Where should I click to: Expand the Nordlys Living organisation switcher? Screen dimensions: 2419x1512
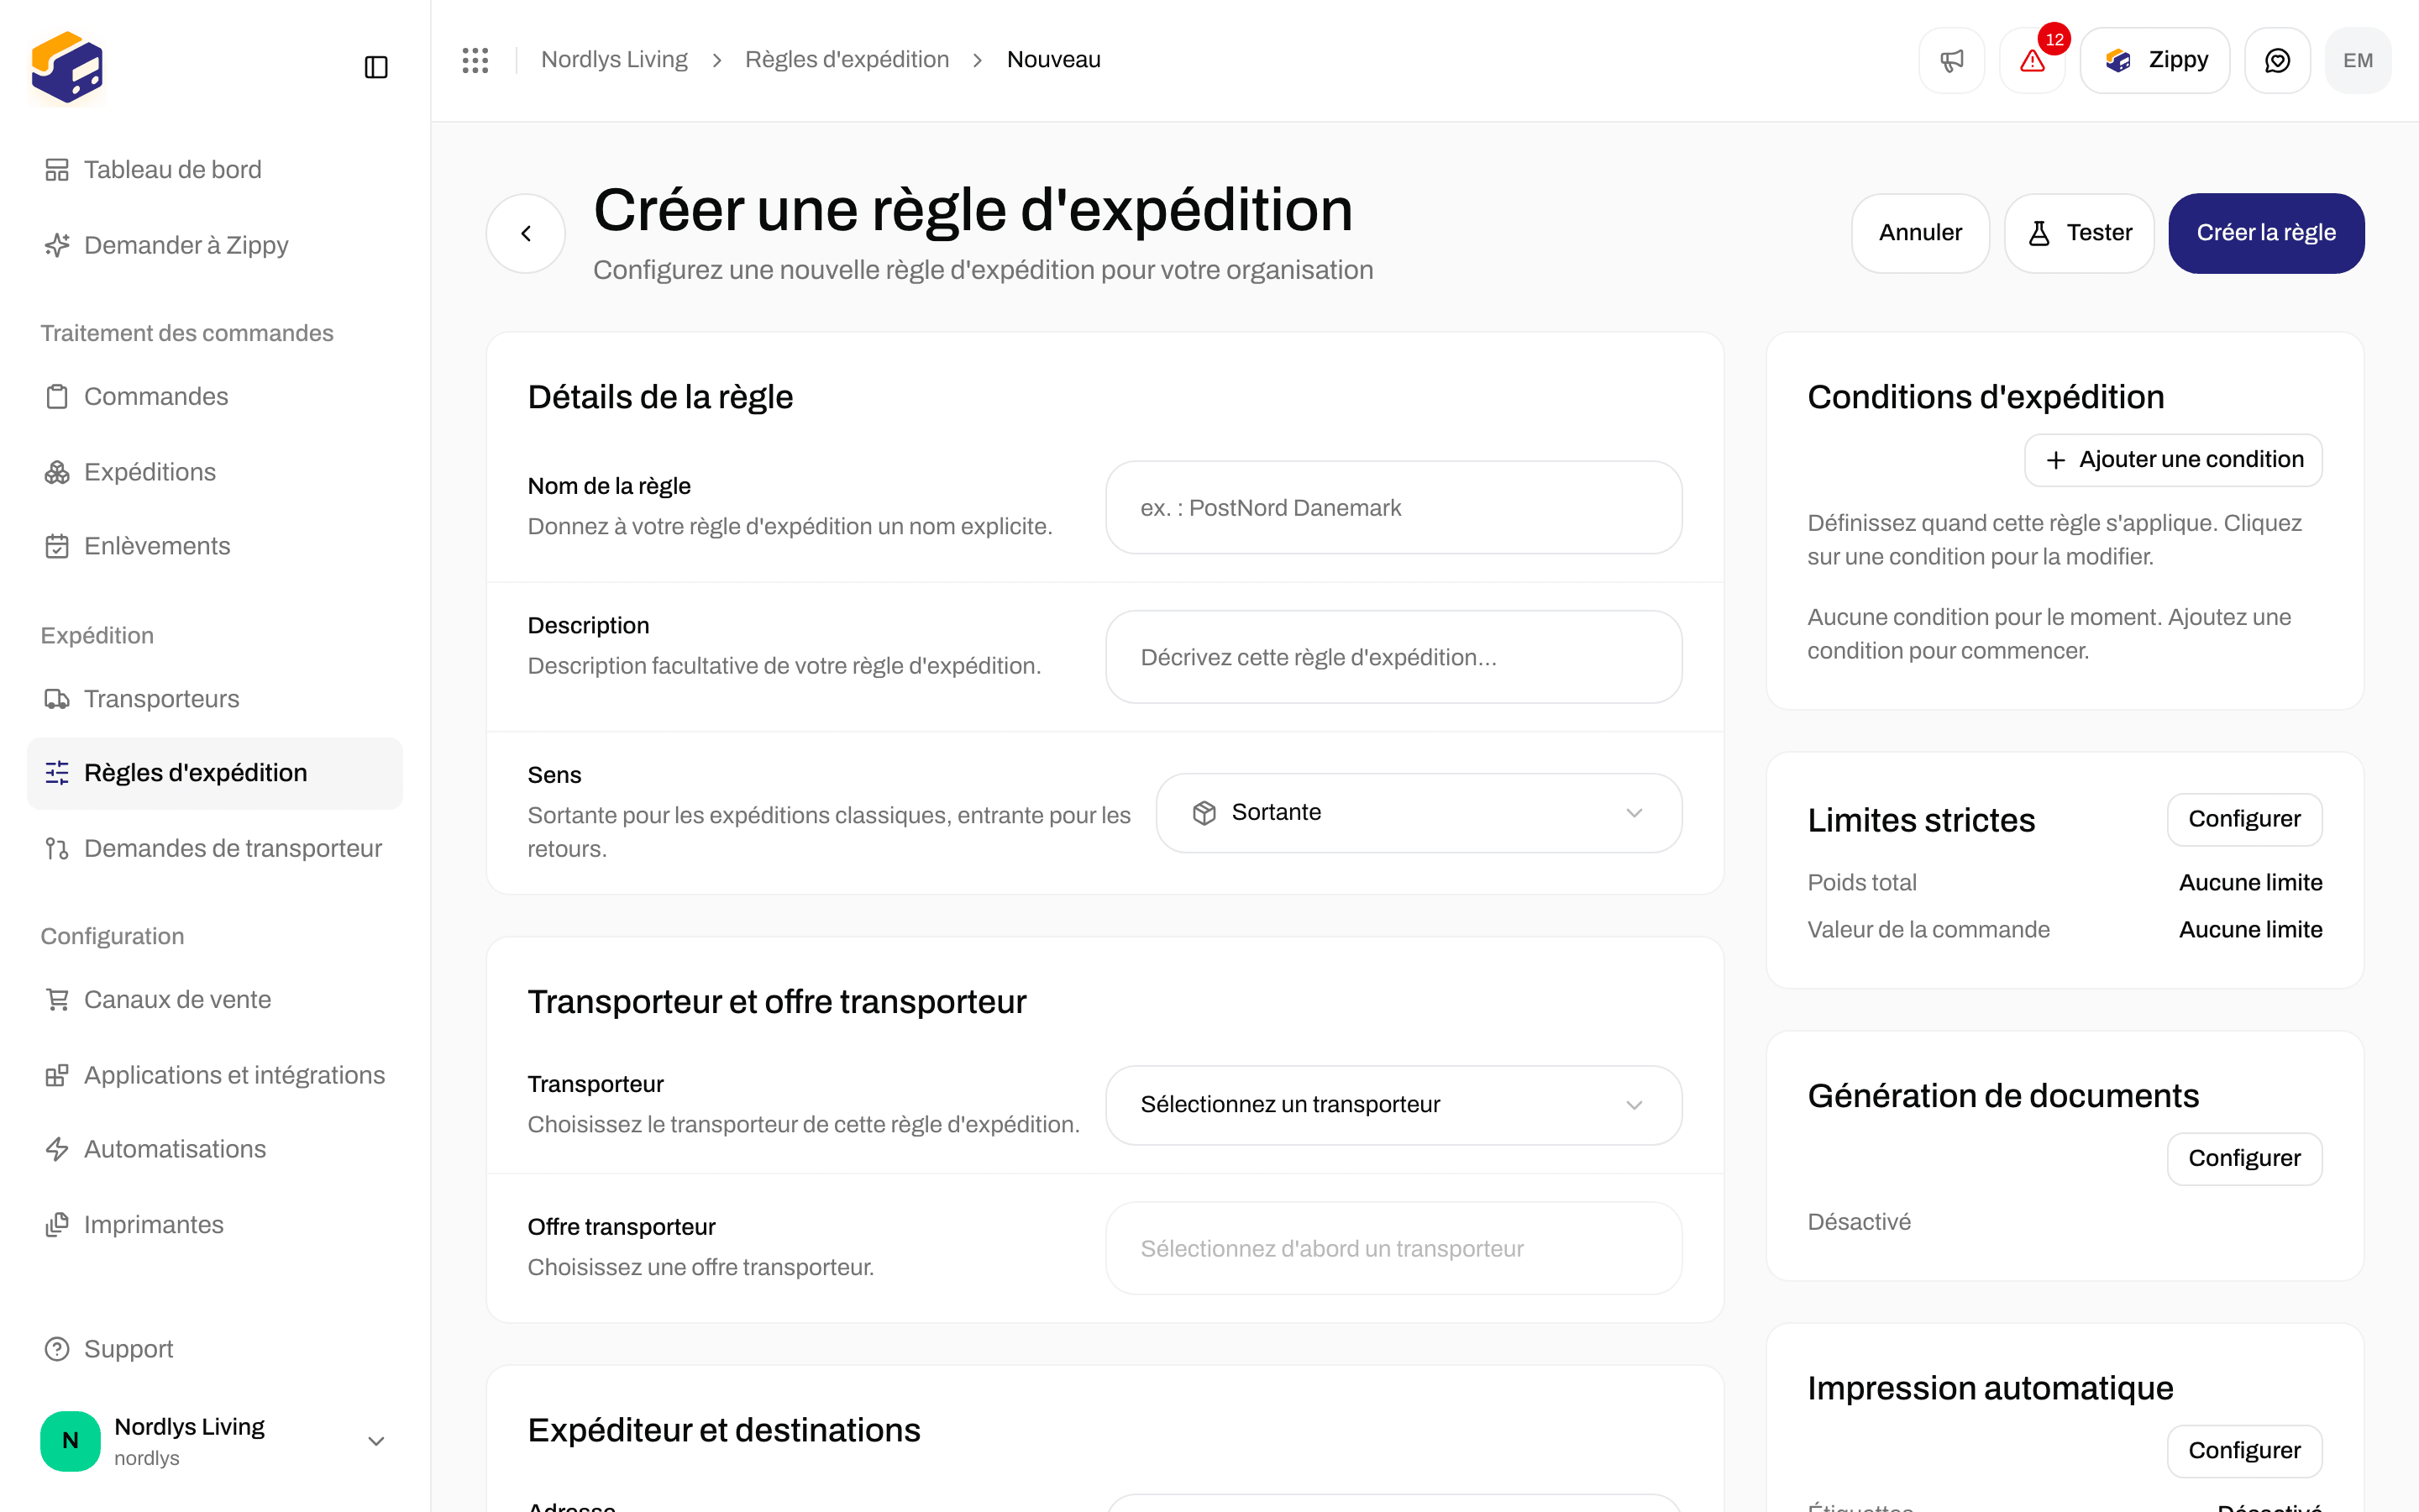coord(215,1441)
